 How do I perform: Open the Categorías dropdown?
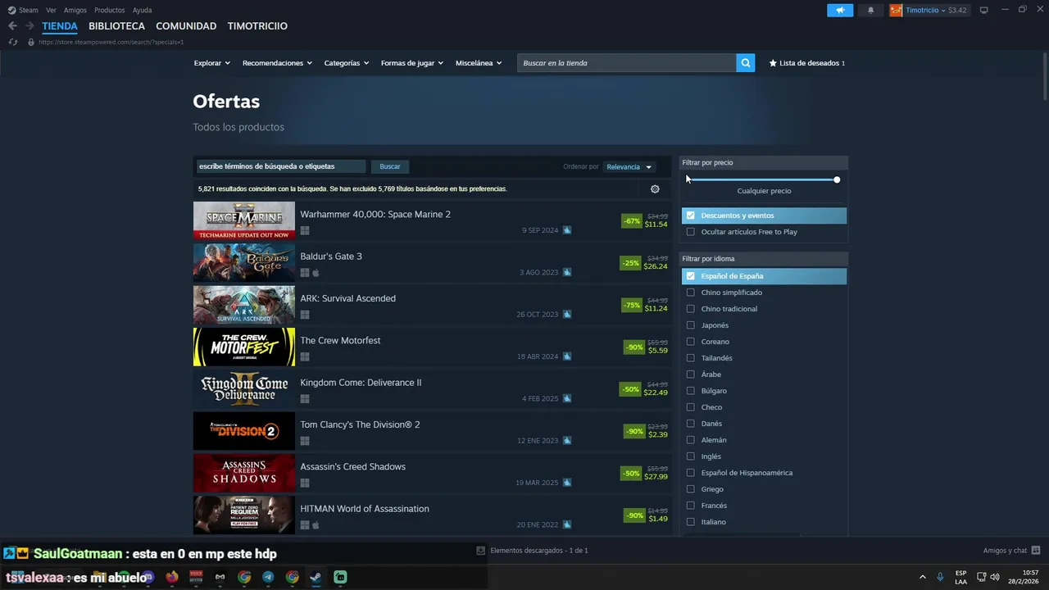tap(347, 63)
